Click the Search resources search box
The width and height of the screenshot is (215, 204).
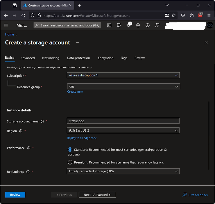(x=67, y=25)
